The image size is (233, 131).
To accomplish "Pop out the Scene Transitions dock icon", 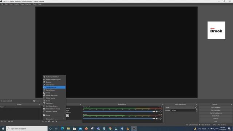I will click(197, 104).
